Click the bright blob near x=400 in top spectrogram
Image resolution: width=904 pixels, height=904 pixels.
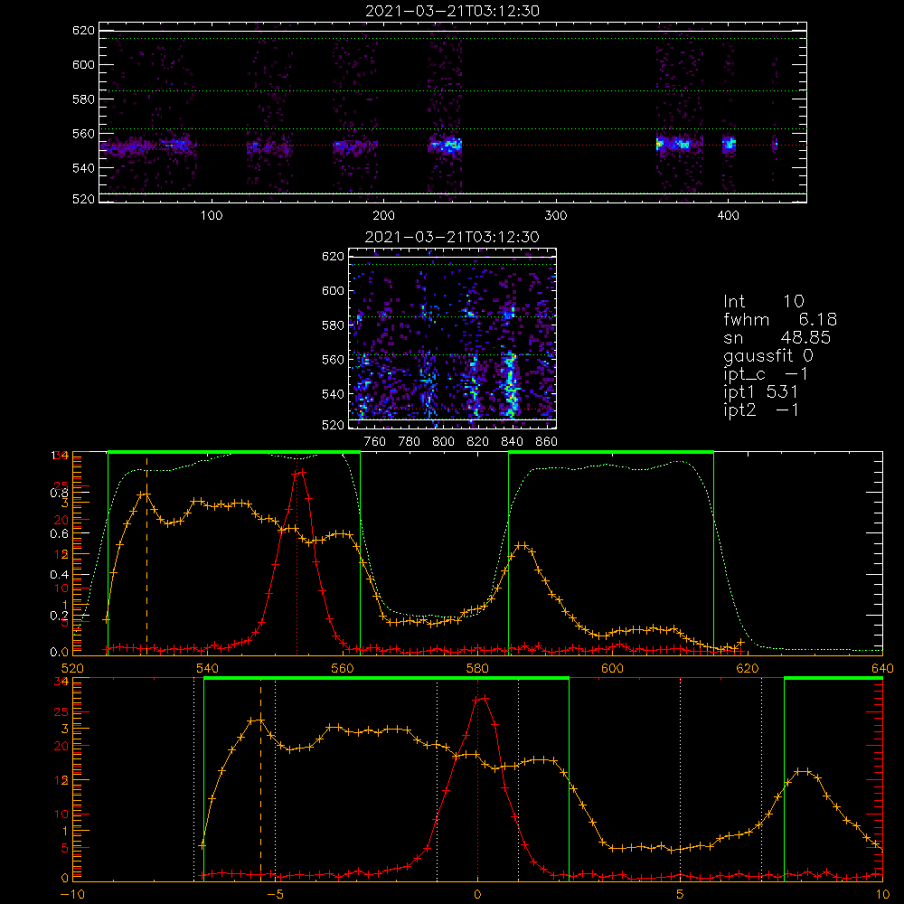point(730,144)
